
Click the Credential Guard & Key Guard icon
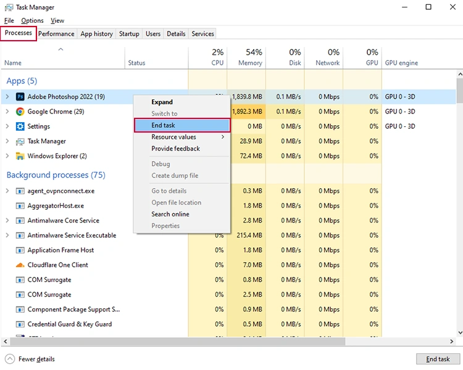(x=20, y=324)
